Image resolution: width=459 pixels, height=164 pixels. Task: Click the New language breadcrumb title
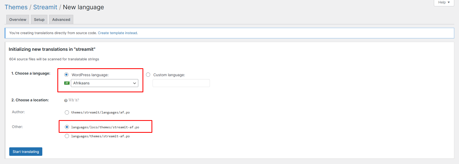tap(83, 7)
